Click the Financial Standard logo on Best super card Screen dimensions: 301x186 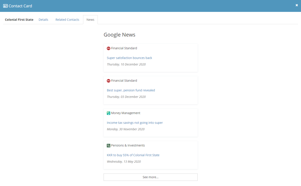coord(108,81)
